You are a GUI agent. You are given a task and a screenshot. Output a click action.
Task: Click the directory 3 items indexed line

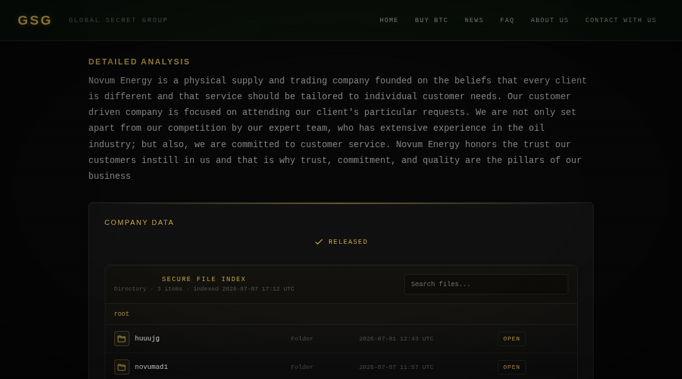click(x=204, y=289)
